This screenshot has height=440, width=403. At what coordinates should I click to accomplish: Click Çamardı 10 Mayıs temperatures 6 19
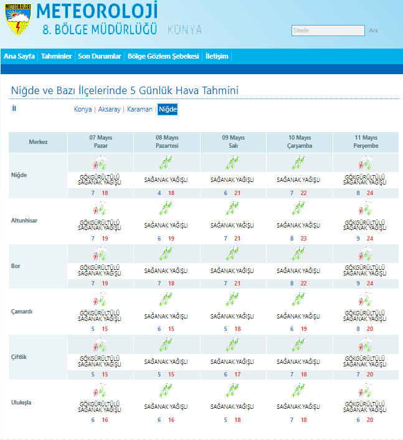(299, 329)
